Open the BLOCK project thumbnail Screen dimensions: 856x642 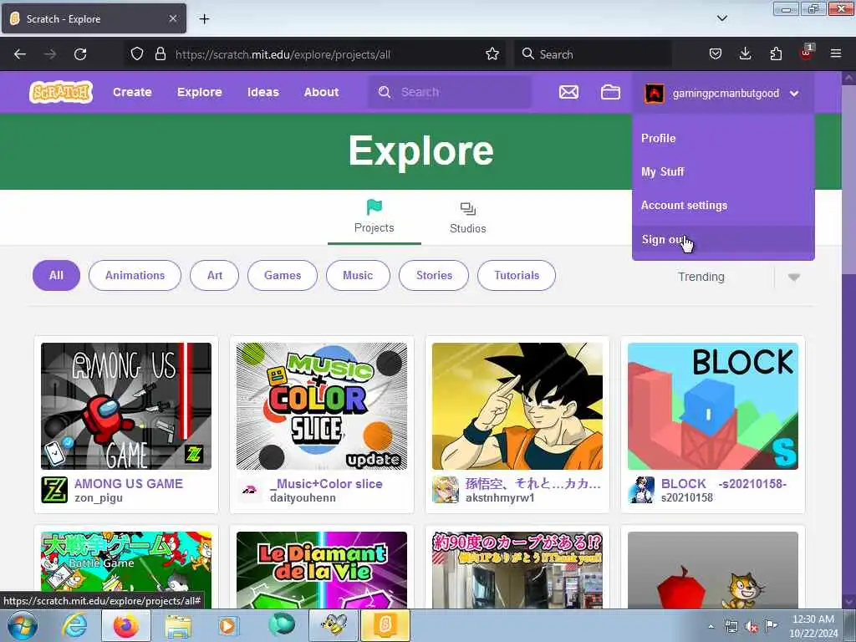tap(712, 405)
